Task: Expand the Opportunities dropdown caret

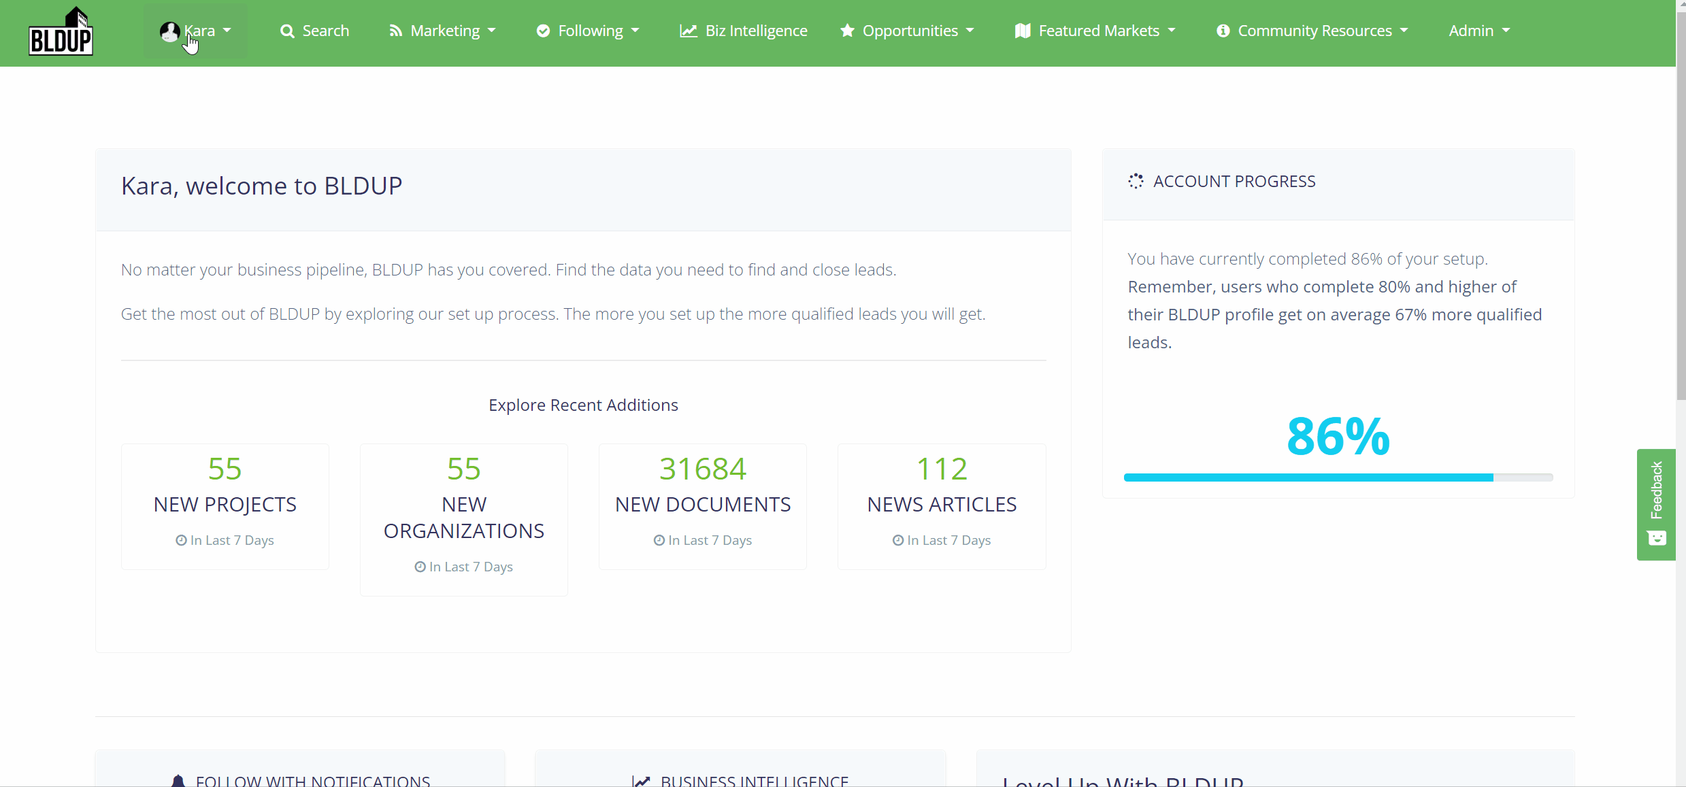Action: click(970, 31)
